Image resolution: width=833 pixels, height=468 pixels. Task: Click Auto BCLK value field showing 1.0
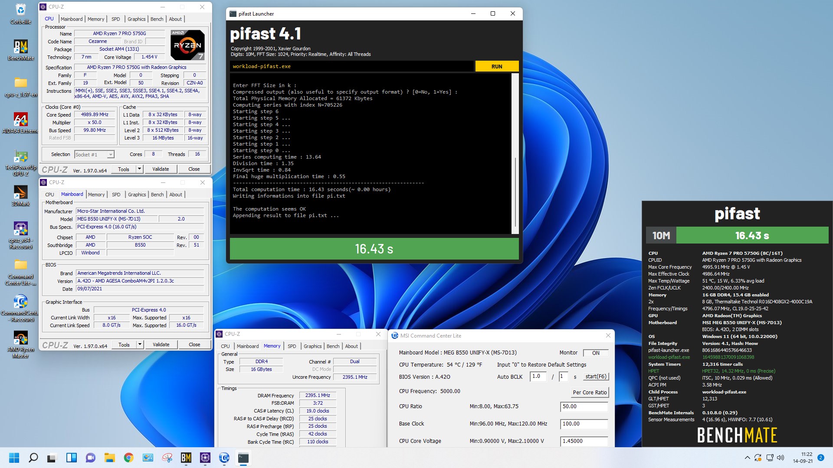point(538,376)
